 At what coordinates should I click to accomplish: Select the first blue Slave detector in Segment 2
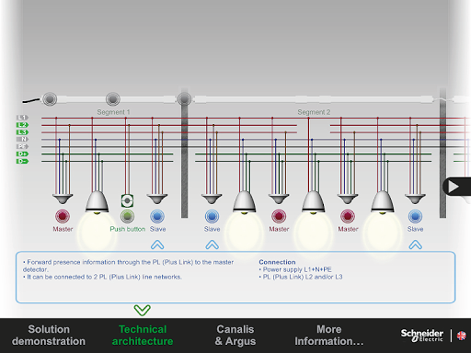[x=212, y=216]
